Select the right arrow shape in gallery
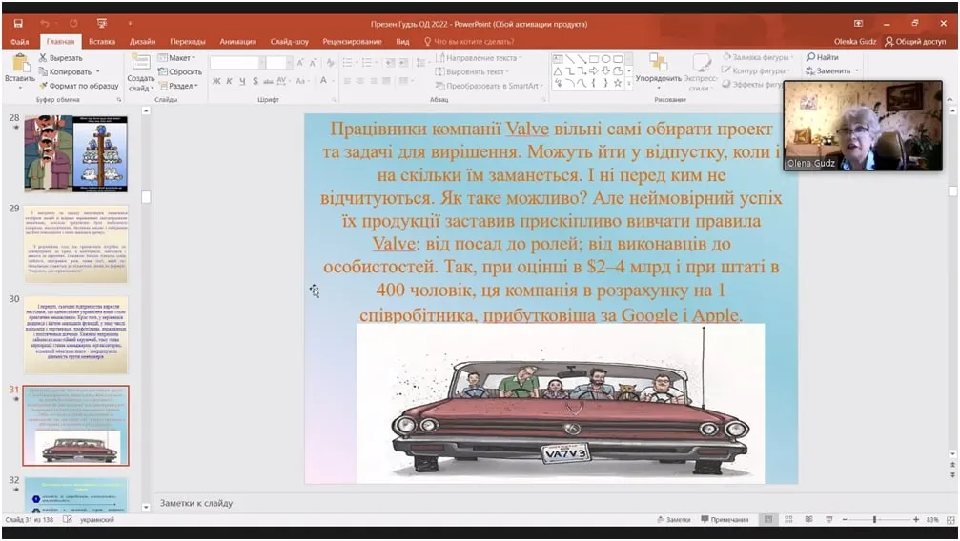Image resolution: width=960 pixels, height=541 pixels. pos(593,71)
